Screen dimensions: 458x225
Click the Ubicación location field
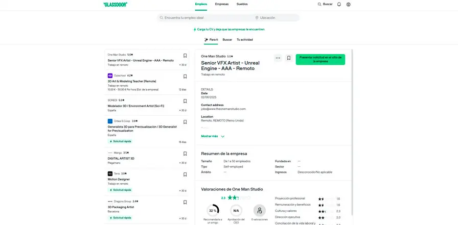(277, 18)
